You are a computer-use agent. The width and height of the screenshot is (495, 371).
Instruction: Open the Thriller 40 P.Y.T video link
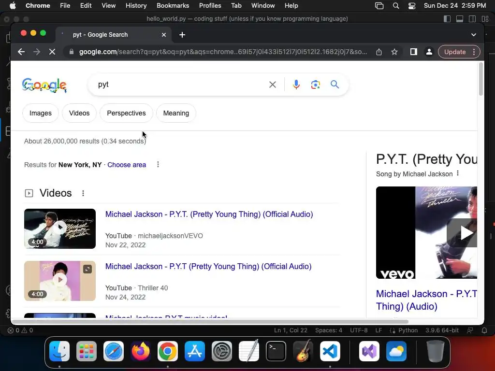(x=208, y=266)
